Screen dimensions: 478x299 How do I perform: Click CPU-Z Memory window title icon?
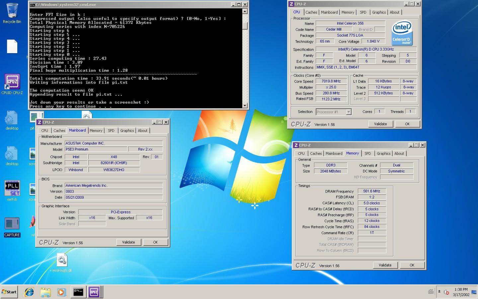[296, 145]
